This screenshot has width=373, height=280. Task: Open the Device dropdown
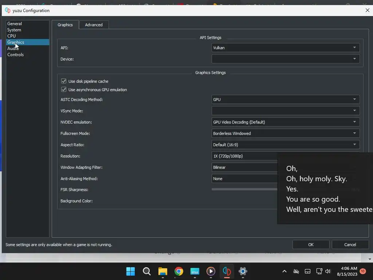coord(286,59)
